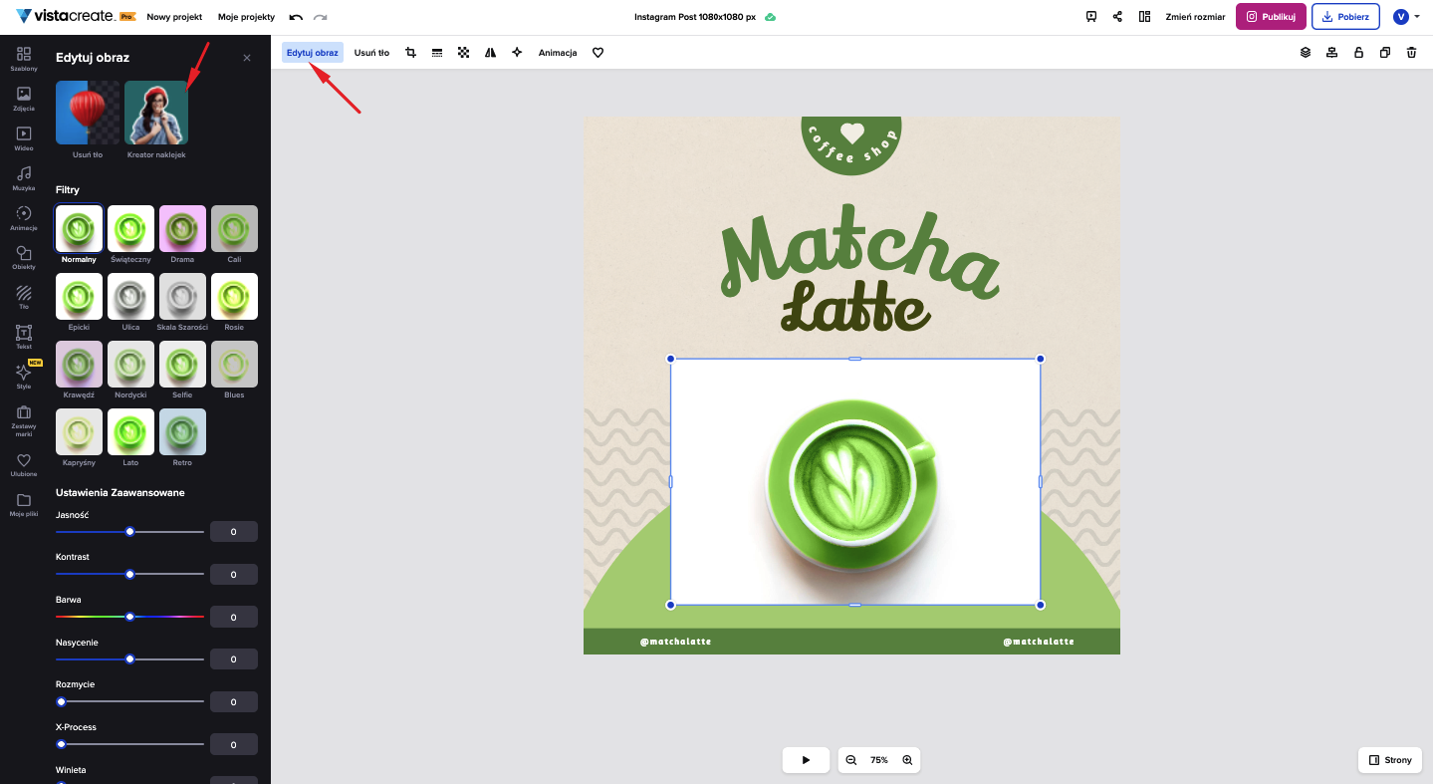Open the Strony pages panel

pos(1390,760)
